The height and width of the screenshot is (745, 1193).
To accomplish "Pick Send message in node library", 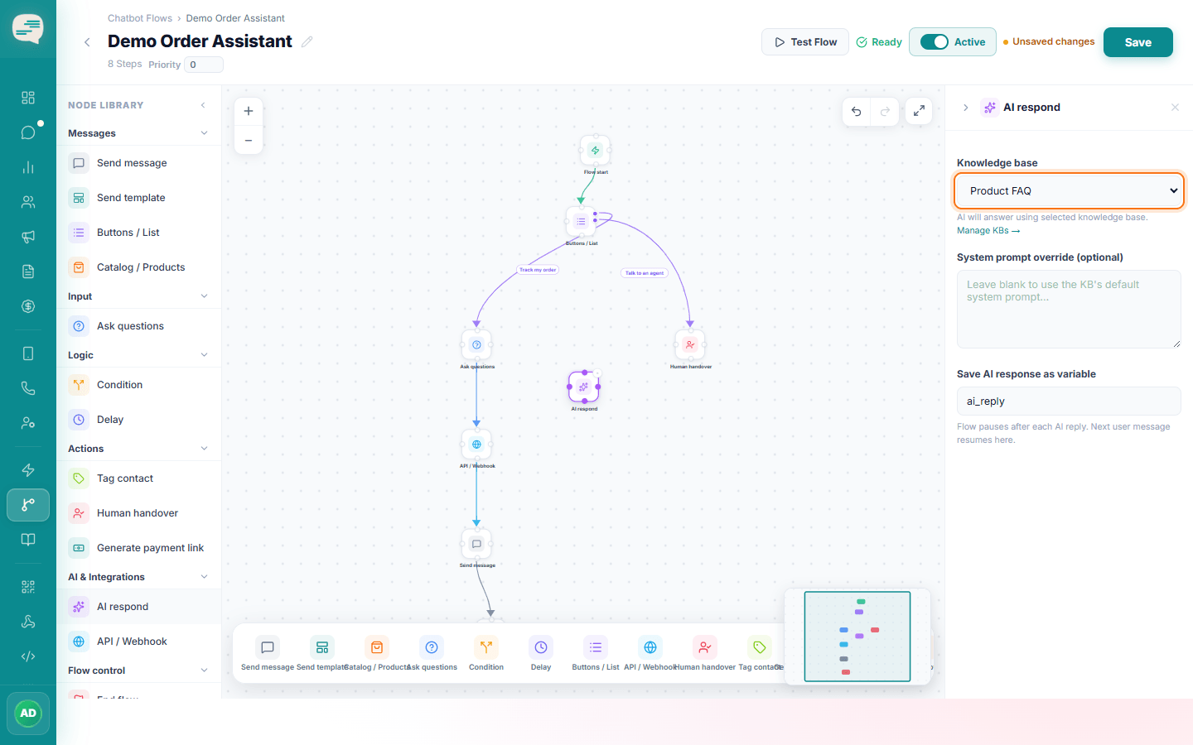I will (x=138, y=163).
